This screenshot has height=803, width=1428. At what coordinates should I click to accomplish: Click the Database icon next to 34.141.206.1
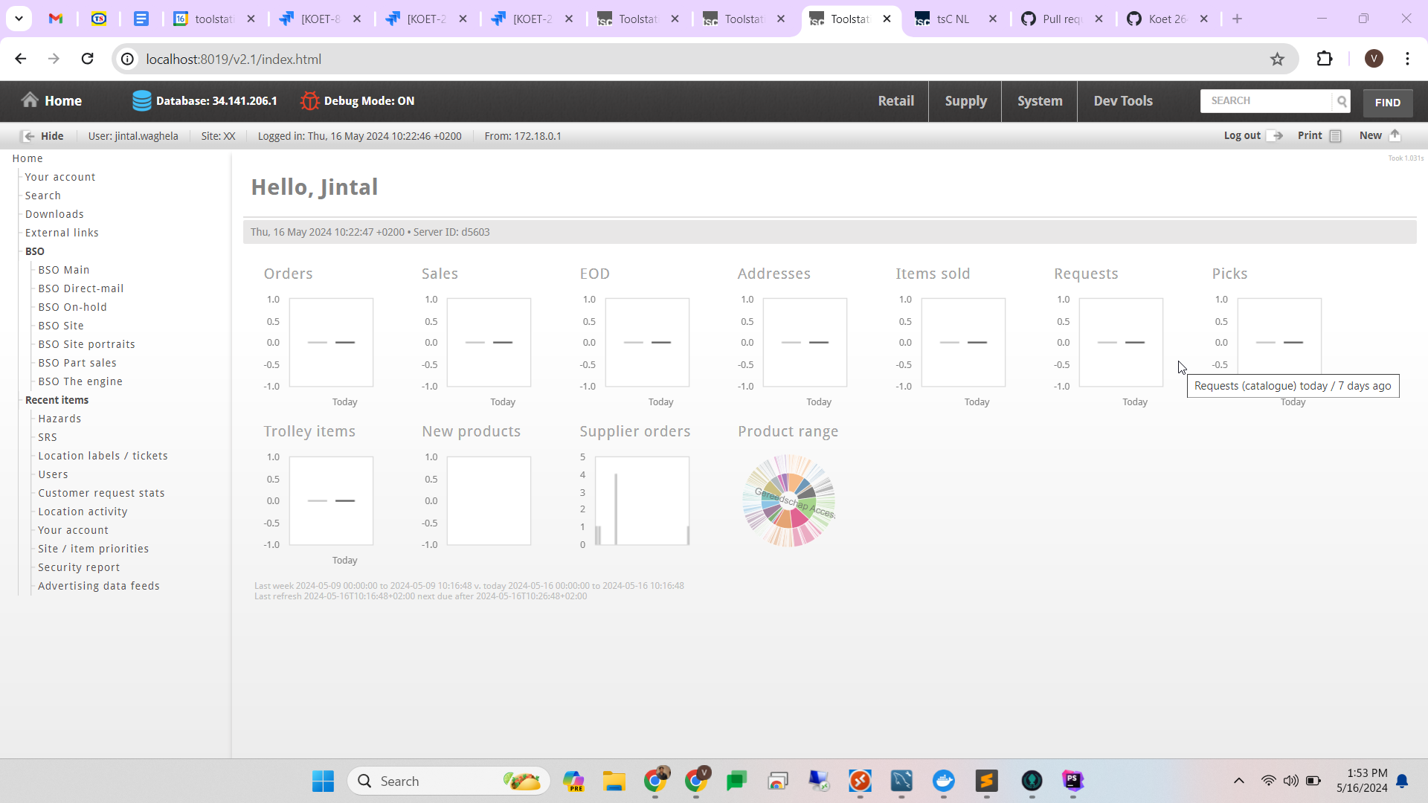coord(142,100)
